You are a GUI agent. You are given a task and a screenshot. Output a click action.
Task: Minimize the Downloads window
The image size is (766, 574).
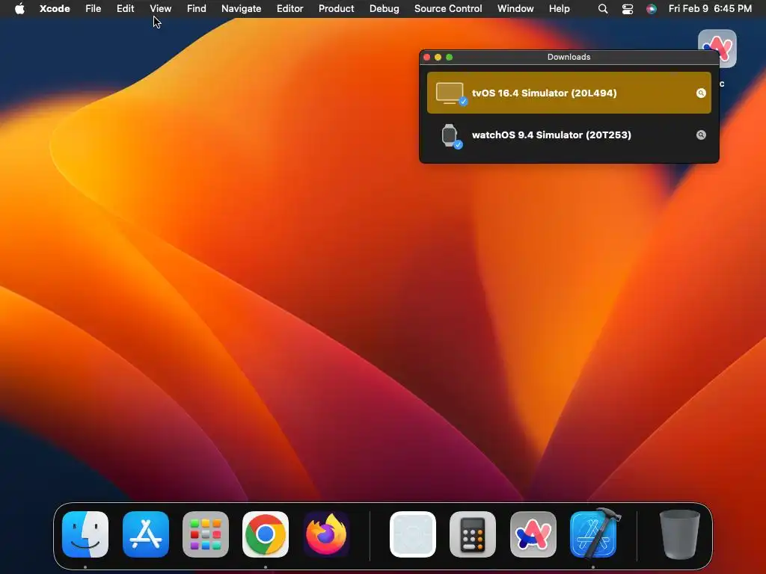point(438,57)
